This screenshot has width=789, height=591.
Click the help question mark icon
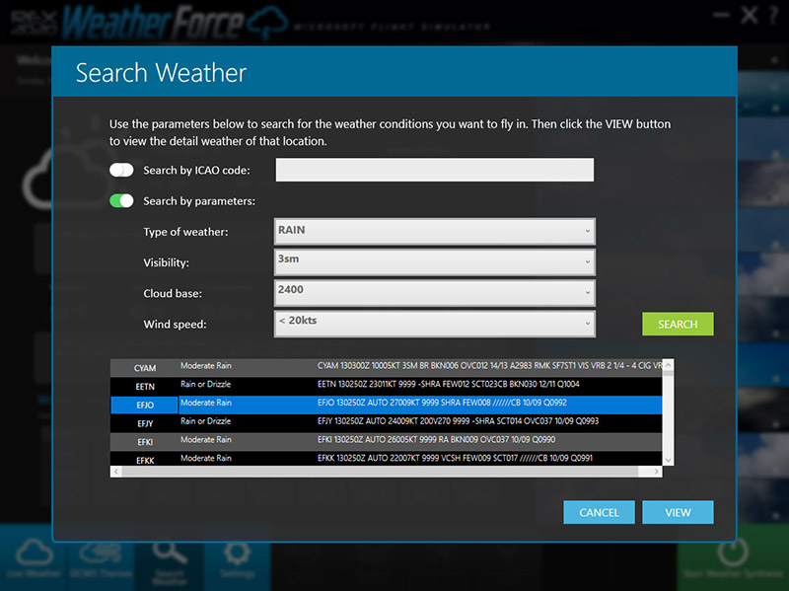point(774,16)
